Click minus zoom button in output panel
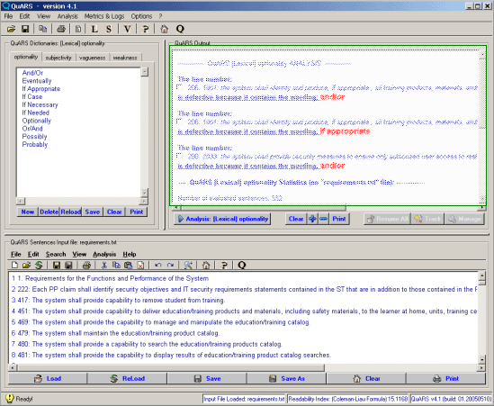Screen dimensions: 494x406 coord(323,219)
